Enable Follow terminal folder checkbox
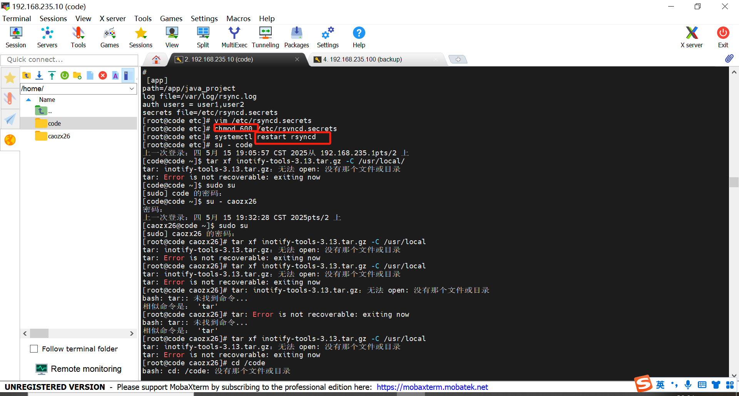Image resolution: width=739 pixels, height=396 pixels. click(x=34, y=349)
